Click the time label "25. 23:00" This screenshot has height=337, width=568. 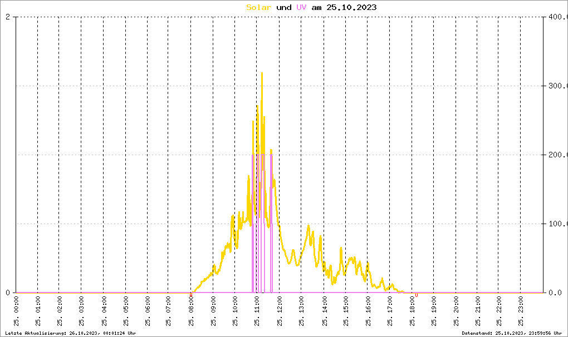tap(521, 311)
